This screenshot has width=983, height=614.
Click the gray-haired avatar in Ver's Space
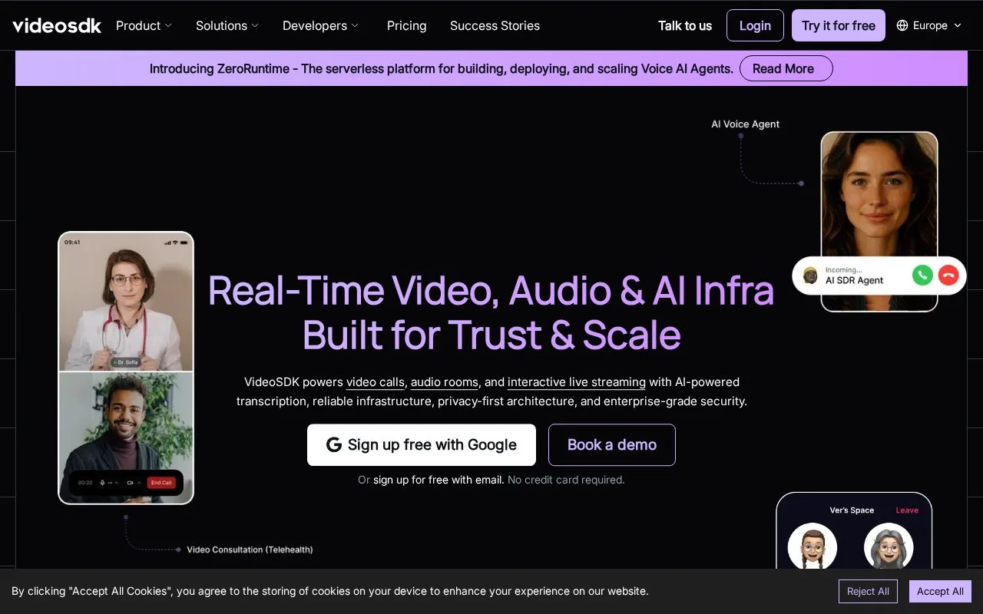(x=889, y=547)
